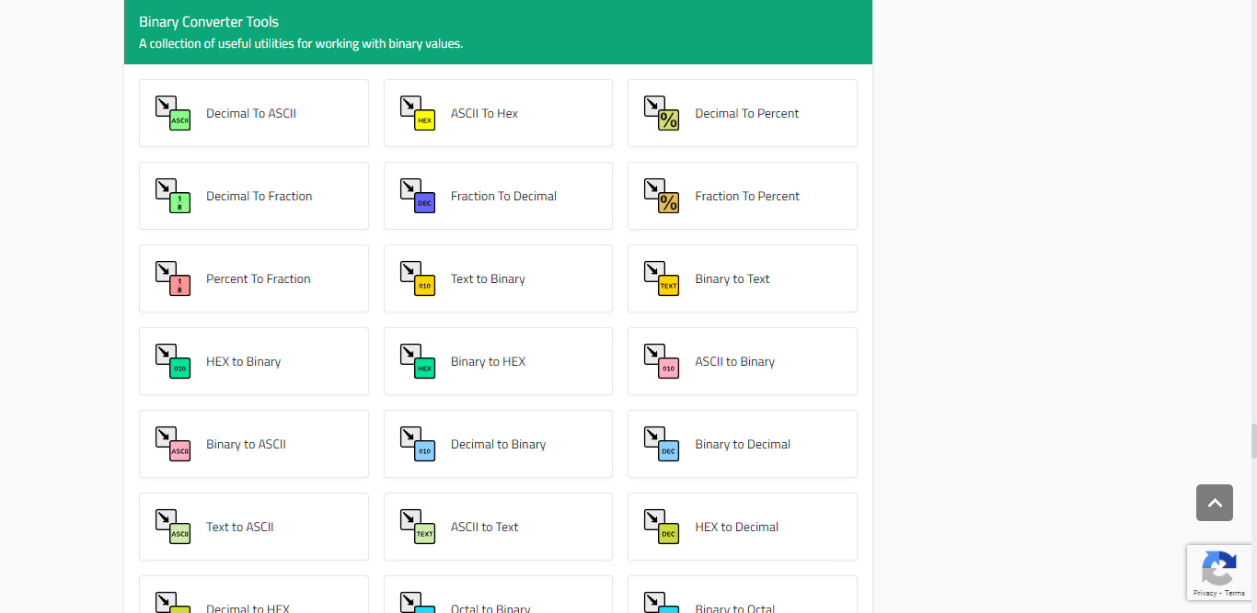Click the ASCII to Binary icon

click(x=662, y=361)
